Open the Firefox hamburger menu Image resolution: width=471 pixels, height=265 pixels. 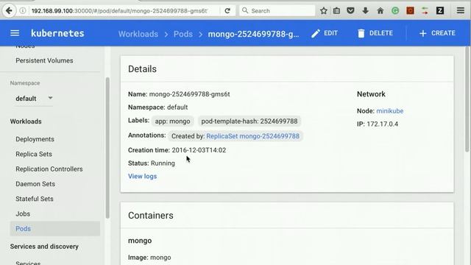pos(461,10)
